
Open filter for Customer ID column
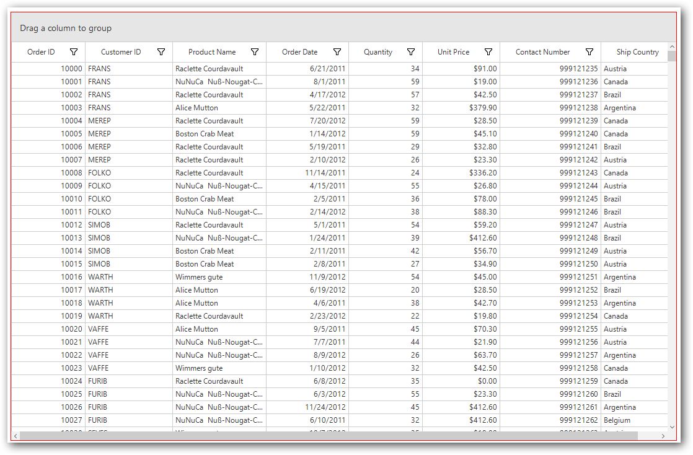tap(161, 52)
